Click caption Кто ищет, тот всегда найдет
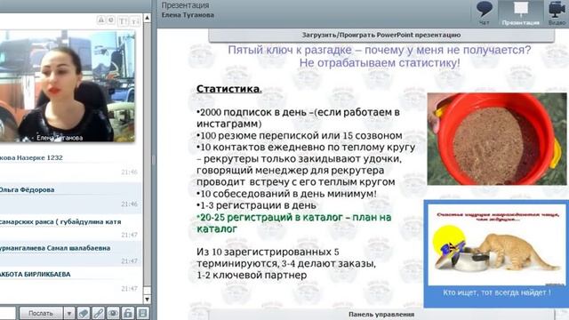Viewport: 569px width, 320px height. click(497, 292)
